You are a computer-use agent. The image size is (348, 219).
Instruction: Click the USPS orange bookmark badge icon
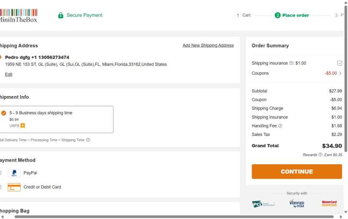coord(23,126)
